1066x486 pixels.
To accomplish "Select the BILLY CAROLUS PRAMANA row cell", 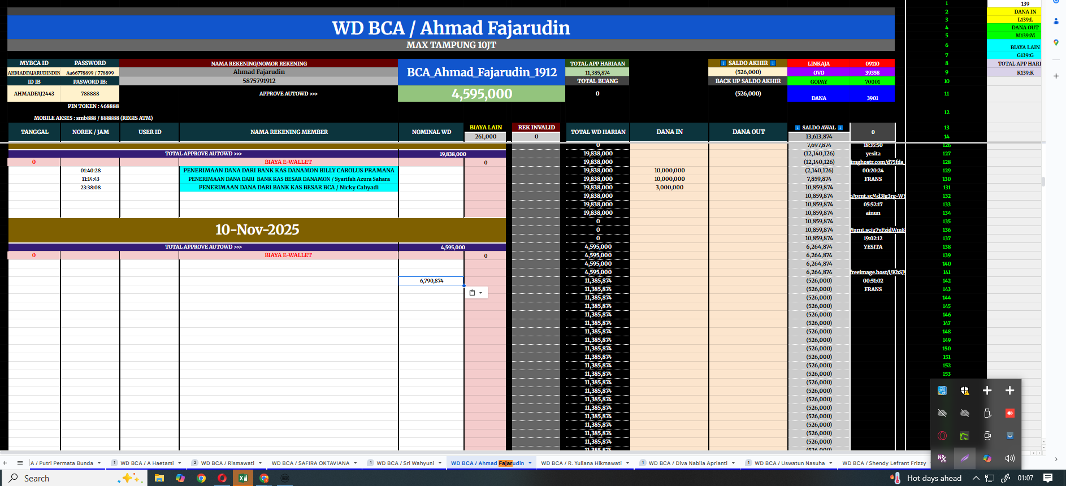I will point(289,170).
